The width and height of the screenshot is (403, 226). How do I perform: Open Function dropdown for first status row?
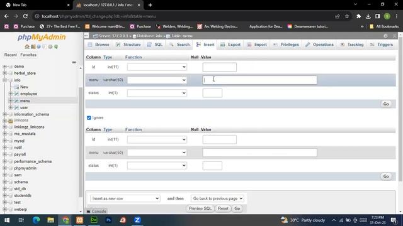tap(157, 93)
